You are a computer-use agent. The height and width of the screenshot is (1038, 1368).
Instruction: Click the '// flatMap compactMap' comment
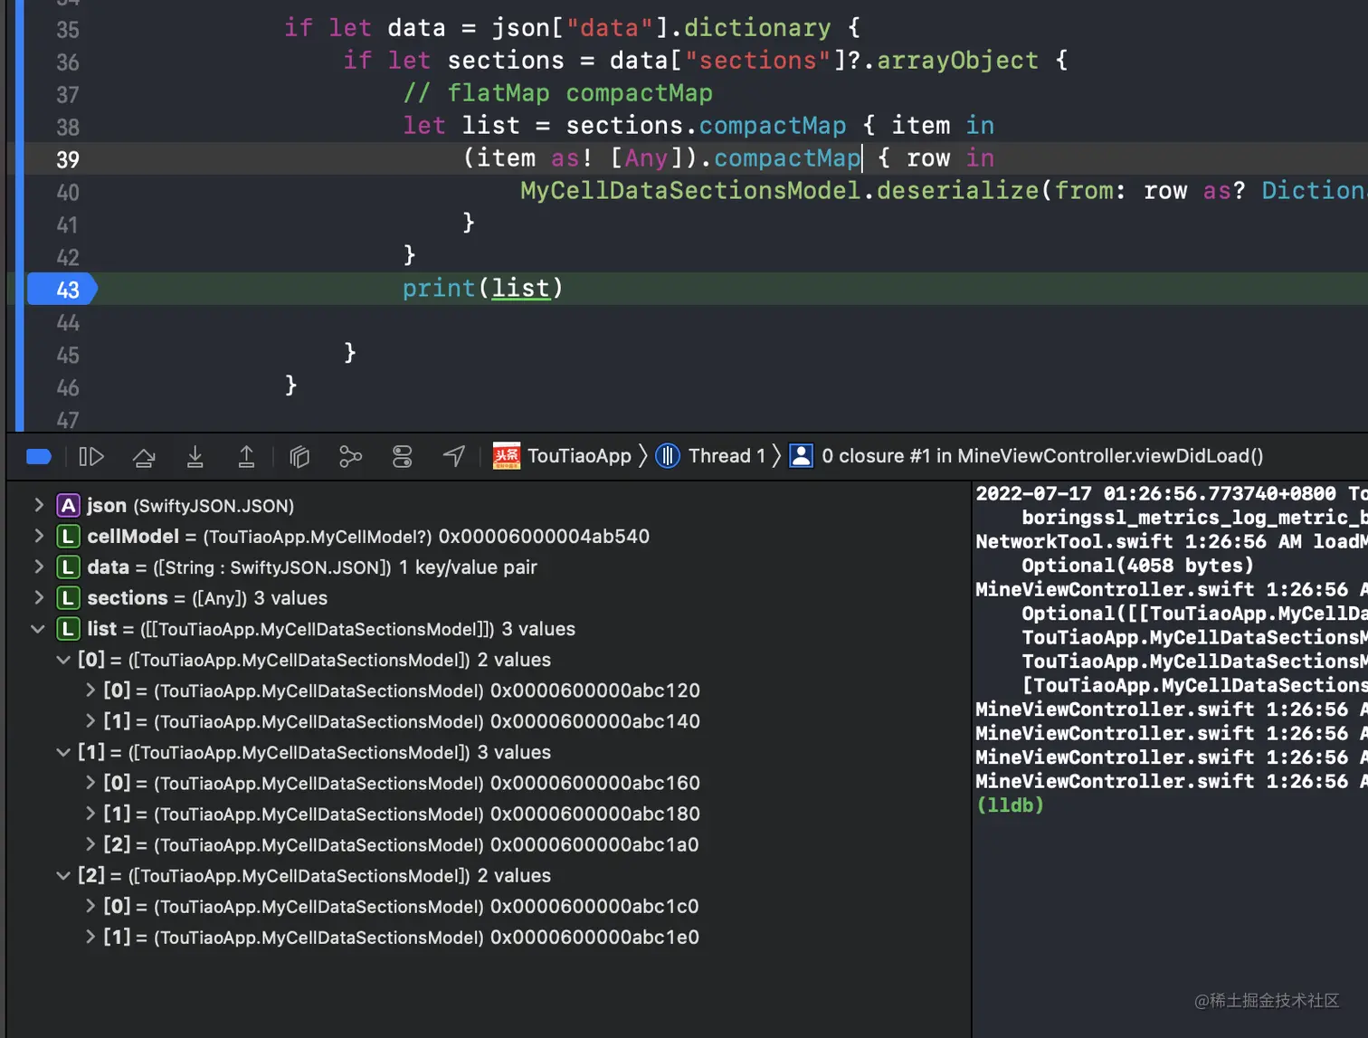pyautogui.click(x=557, y=92)
